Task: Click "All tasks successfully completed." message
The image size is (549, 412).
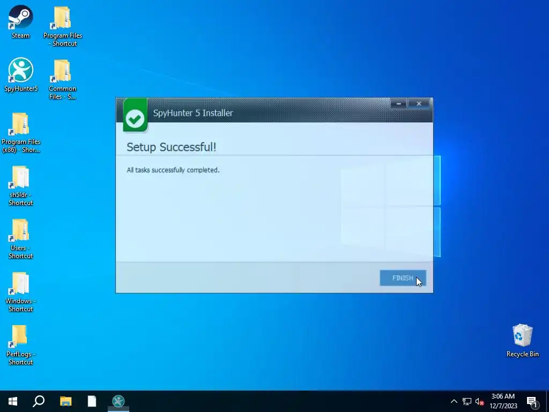Action: tap(173, 170)
